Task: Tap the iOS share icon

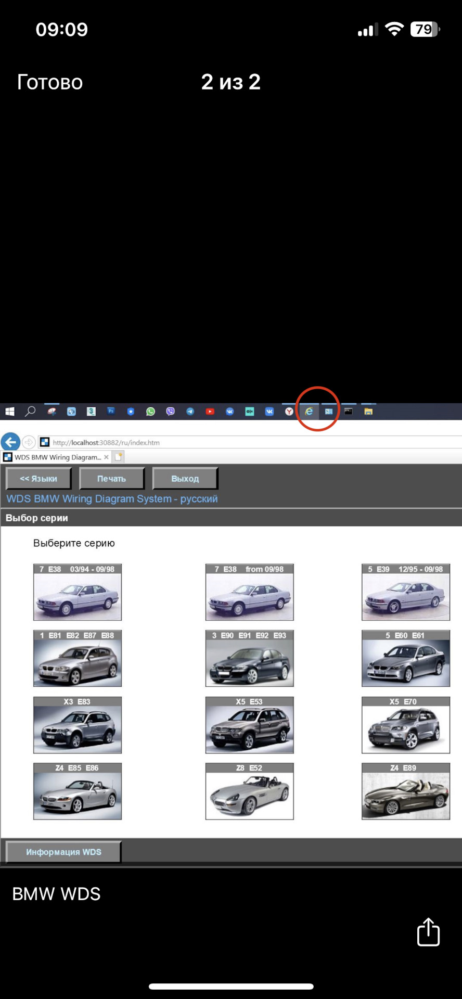Action: [428, 932]
